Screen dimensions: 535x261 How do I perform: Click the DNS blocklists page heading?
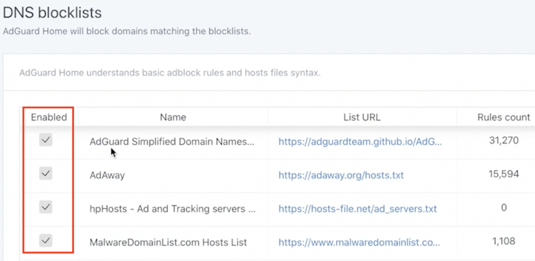tap(52, 13)
